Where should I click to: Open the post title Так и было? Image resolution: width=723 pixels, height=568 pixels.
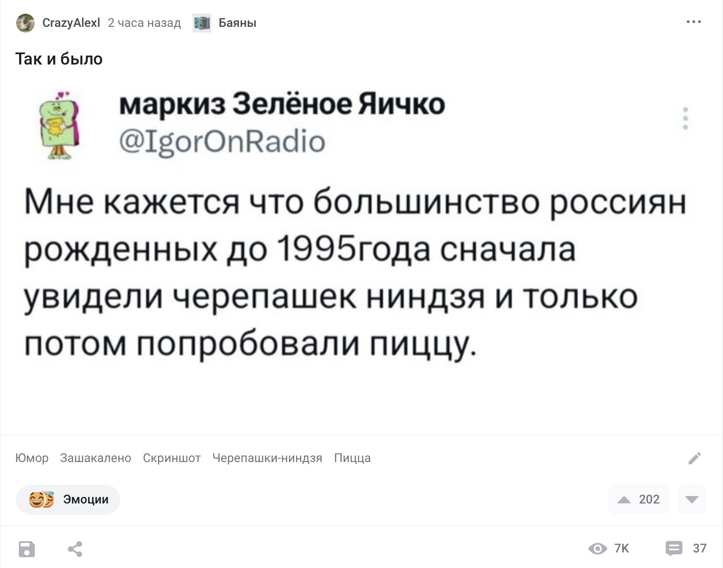click(x=59, y=59)
